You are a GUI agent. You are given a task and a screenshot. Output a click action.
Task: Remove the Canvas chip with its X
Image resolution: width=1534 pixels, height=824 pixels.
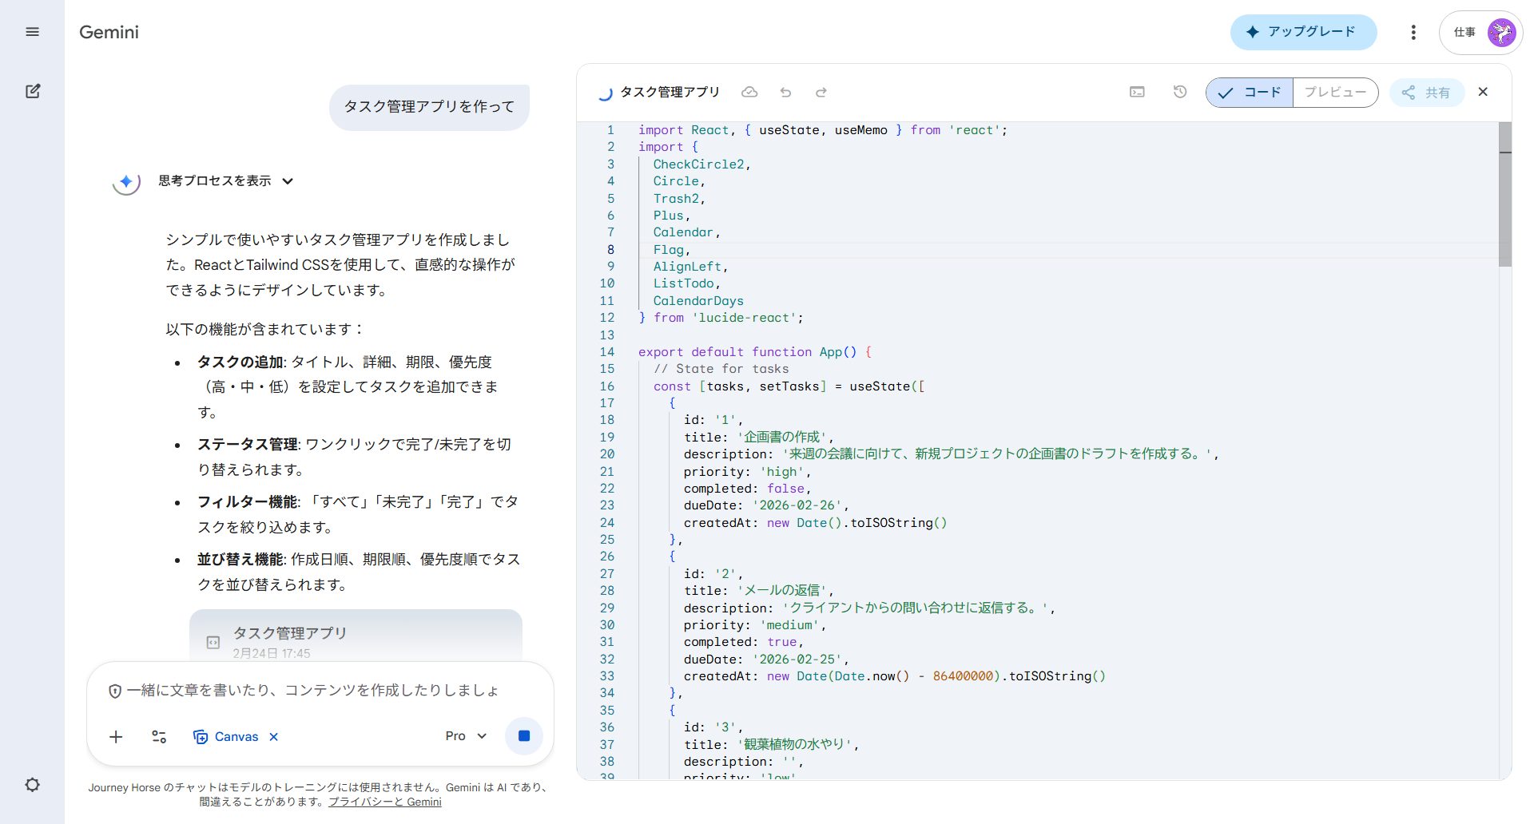coord(273,736)
